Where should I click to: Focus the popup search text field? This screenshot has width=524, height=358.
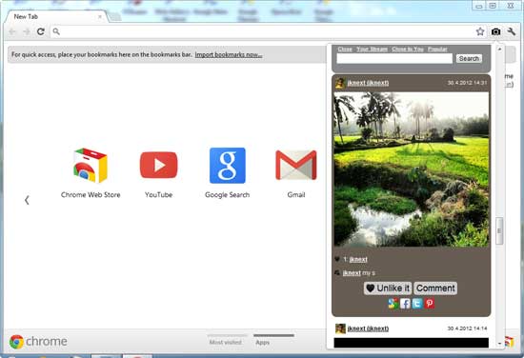coord(394,58)
